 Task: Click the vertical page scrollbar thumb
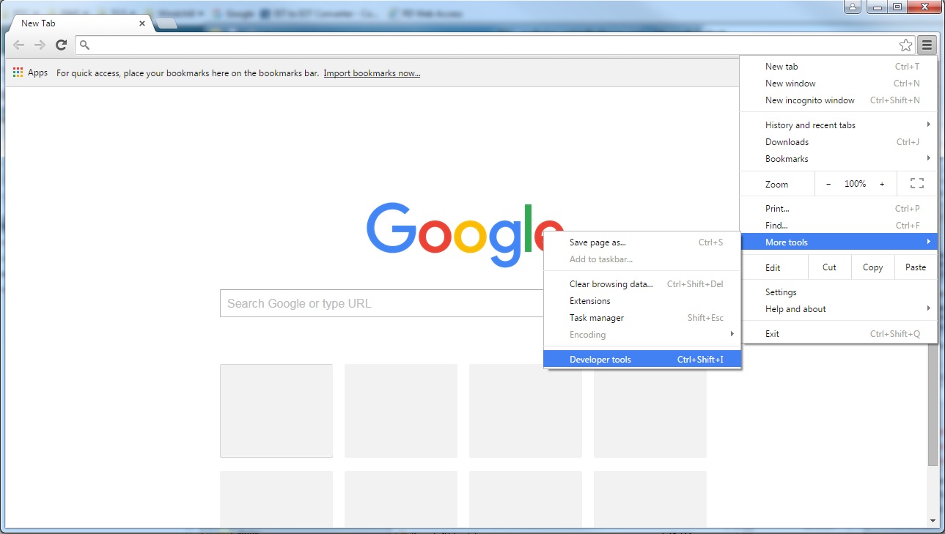(x=933, y=404)
